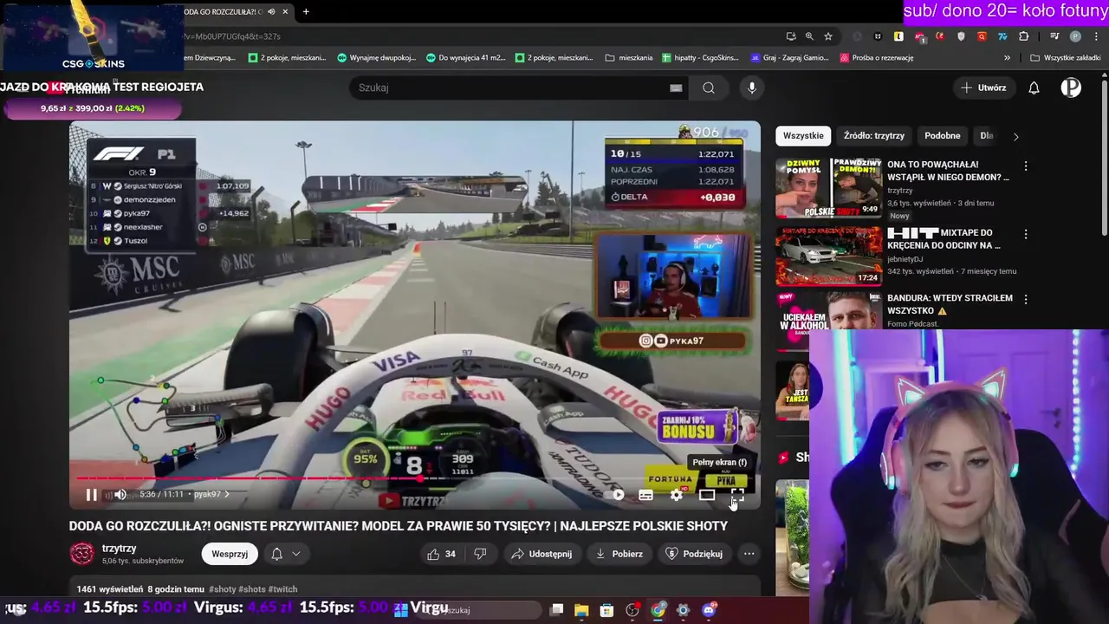The height and width of the screenshot is (624, 1109).
Task: Click the install app icon in address bar
Action: [x=791, y=36]
